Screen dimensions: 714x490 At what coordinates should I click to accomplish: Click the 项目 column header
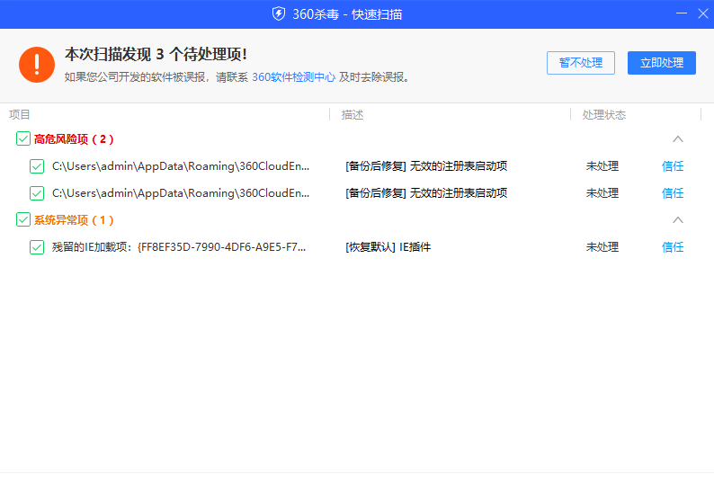point(20,115)
